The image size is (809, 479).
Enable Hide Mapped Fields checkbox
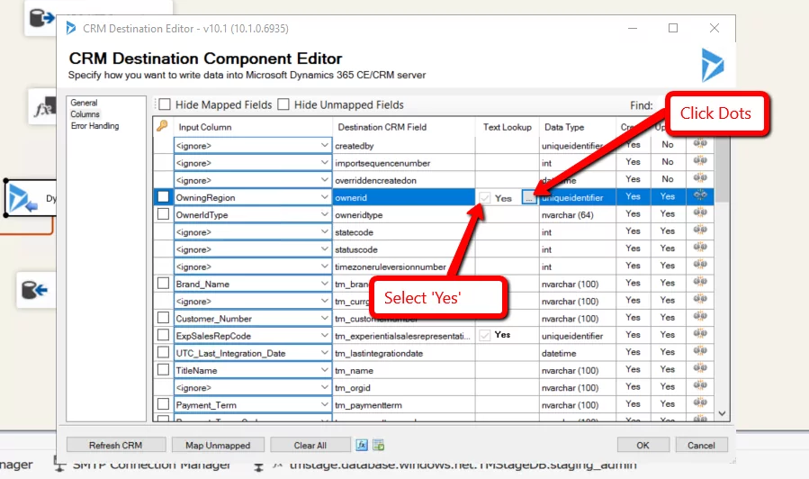point(165,104)
